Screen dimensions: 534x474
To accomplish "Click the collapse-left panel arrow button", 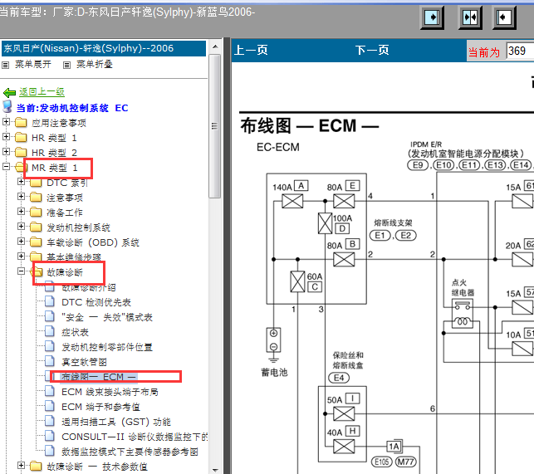I will (x=504, y=17).
